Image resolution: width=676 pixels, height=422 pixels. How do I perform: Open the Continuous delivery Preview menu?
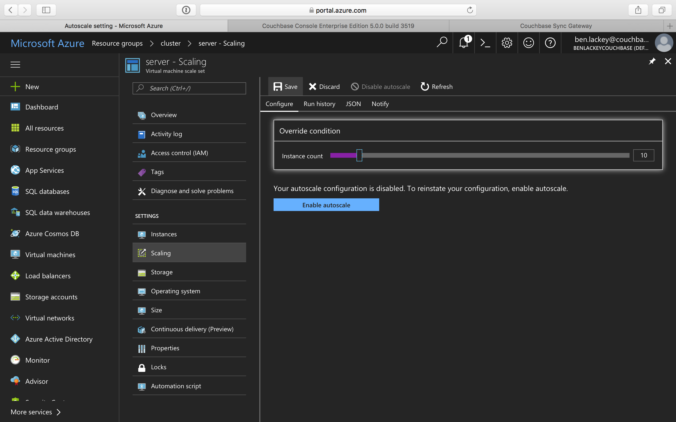pos(192,329)
